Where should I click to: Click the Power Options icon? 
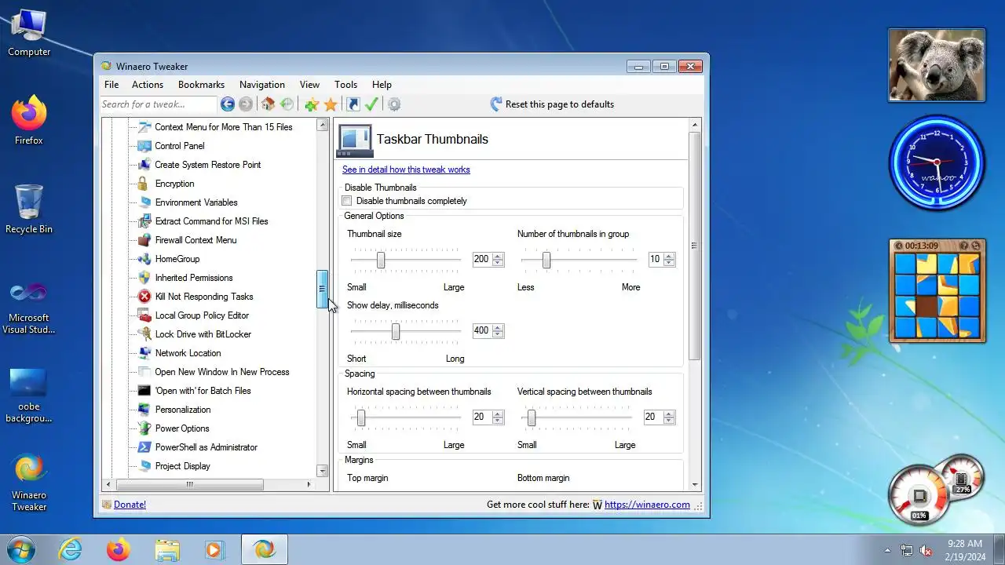coord(144,428)
